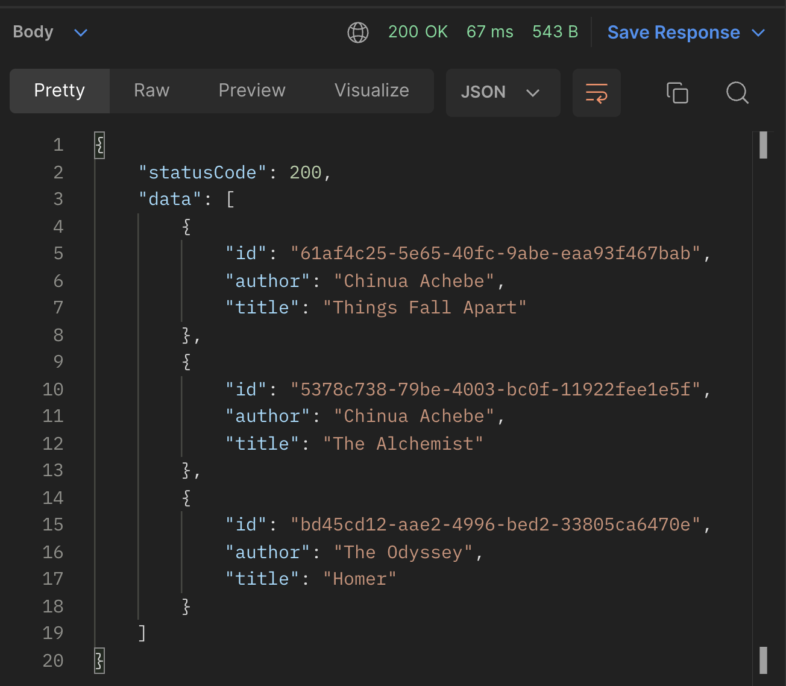Switch to the Raw tab
Viewport: 786px width, 686px height.
[152, 91]
